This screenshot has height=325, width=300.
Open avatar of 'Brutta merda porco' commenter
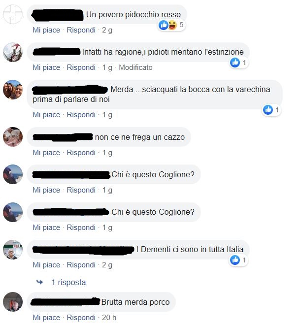pyautogui.click(x=13, y=302)
